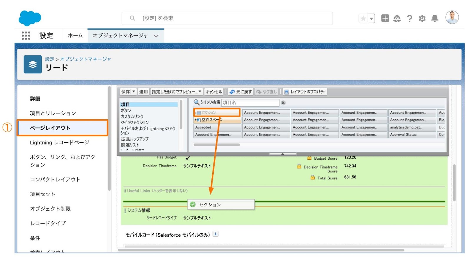Click the 保存 button
471x264 pixels.
click(125, 92)
